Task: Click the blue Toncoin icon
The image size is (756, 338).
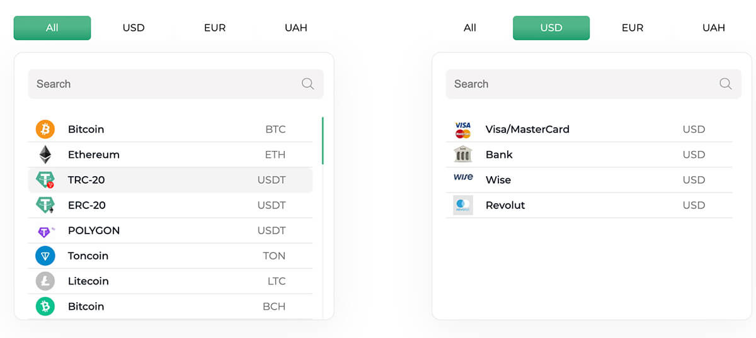Action: [x=45, y=256]
